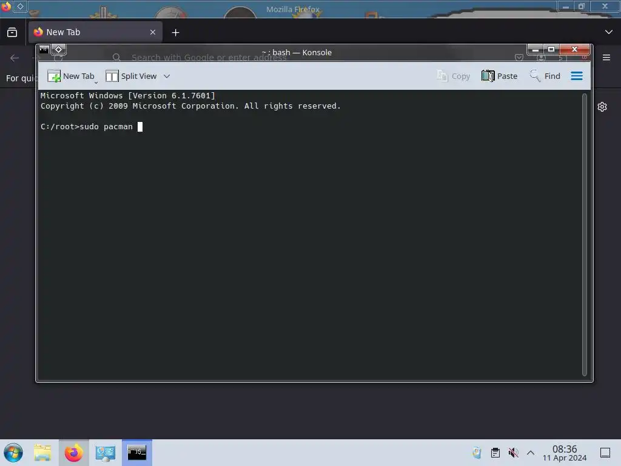The width and height of the screenshot is (621, 466).
Task: Click the Firefox window menu icon in title bar
Action: point(6,6)
